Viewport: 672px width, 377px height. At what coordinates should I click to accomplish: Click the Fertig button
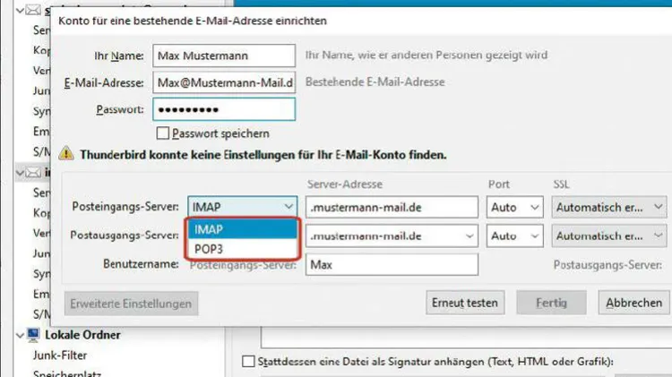click(x=551, y=303)
